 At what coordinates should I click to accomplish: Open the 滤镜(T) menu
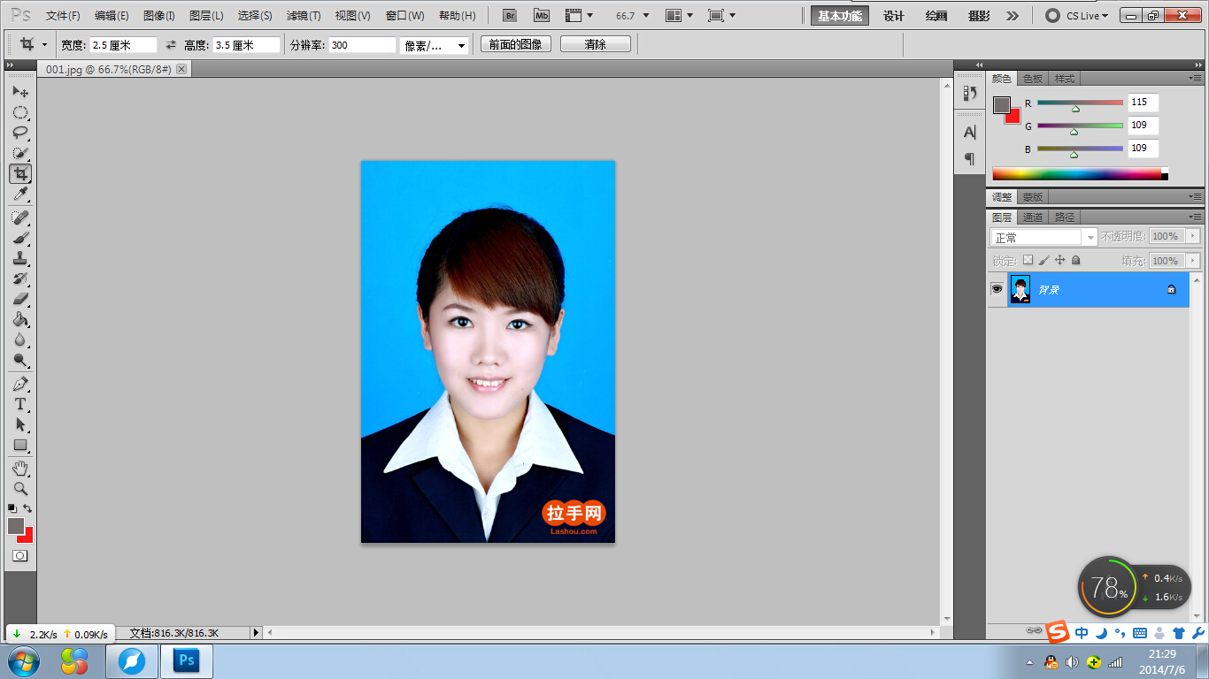point(304,16)
